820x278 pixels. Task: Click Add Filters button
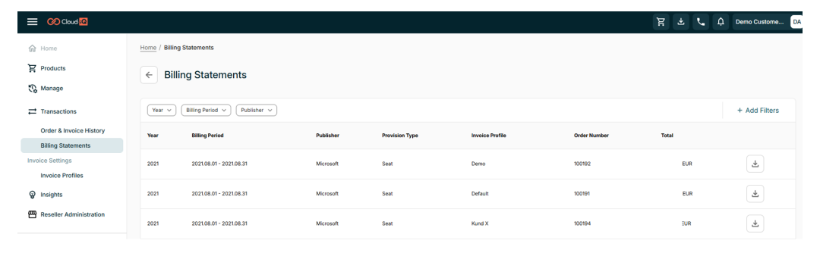click(x=758, y=111)
